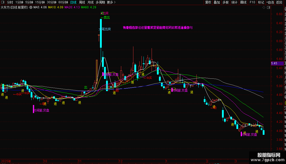286x164 pixels.
Task: Click the 5.45 price marker on the axis
Action: point(274,63)
